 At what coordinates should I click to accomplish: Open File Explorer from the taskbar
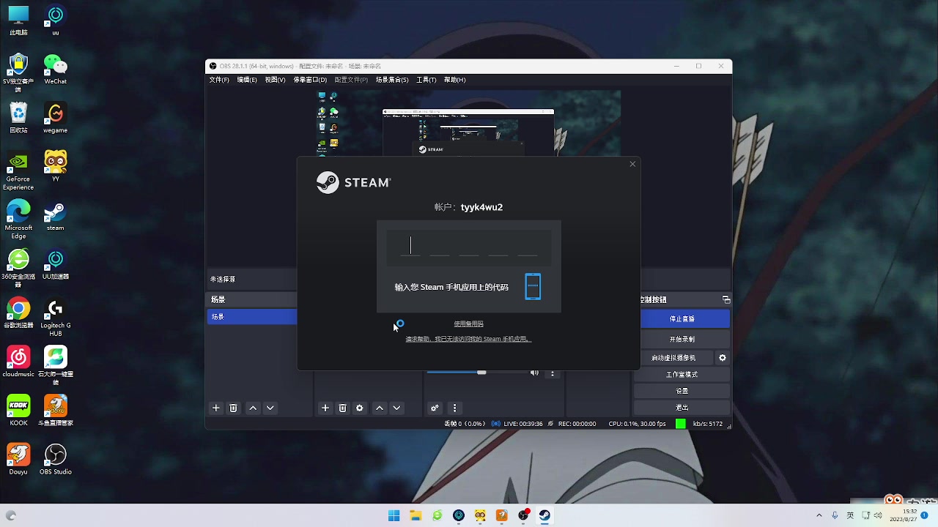[416, 515]
